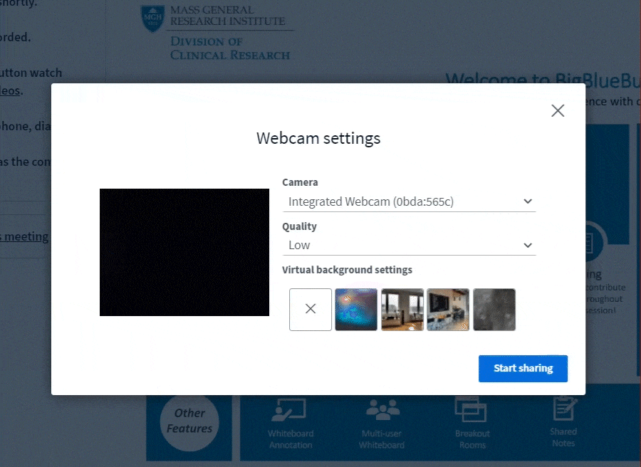
Task: Select no virtual background (X option)
Action: (311, 309)
